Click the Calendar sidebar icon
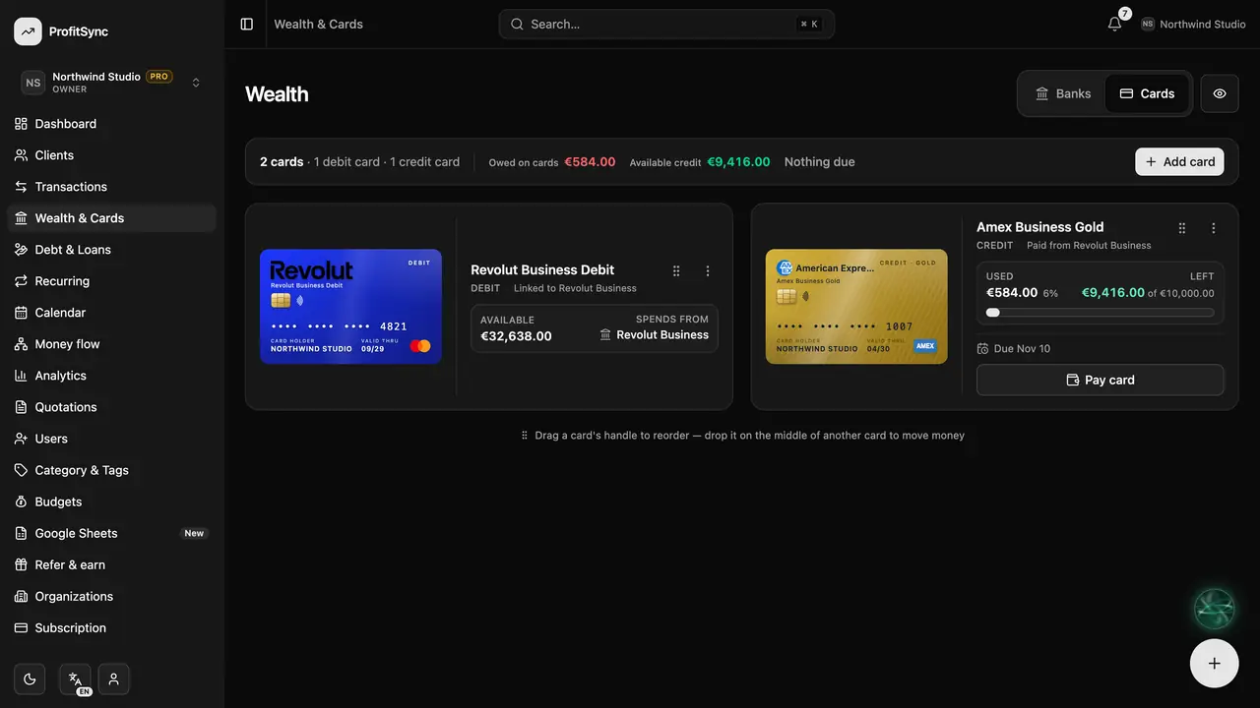 point(21,313)
